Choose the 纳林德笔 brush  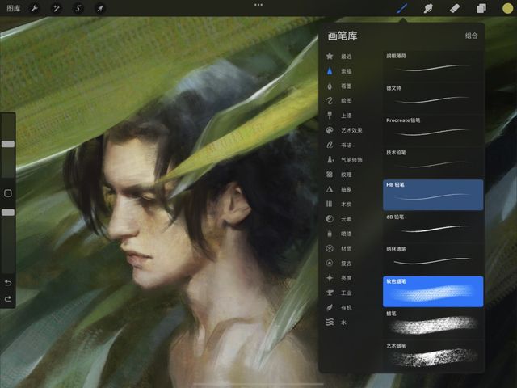click(x=433, y=259)
